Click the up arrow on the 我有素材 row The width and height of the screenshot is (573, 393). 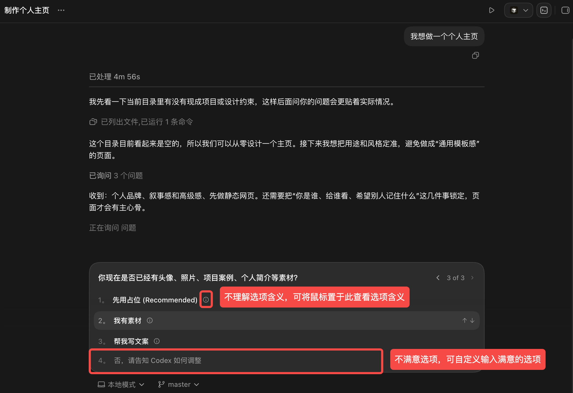click(x=464, y=320)
